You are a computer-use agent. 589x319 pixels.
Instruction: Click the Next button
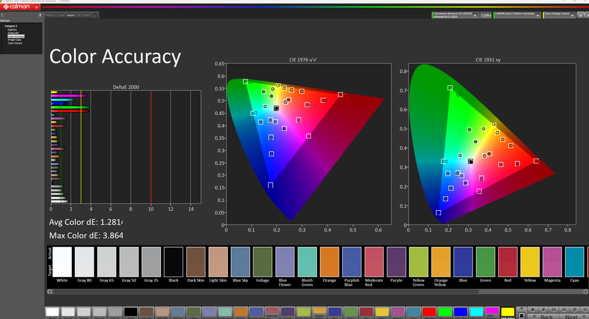[571, 316]
